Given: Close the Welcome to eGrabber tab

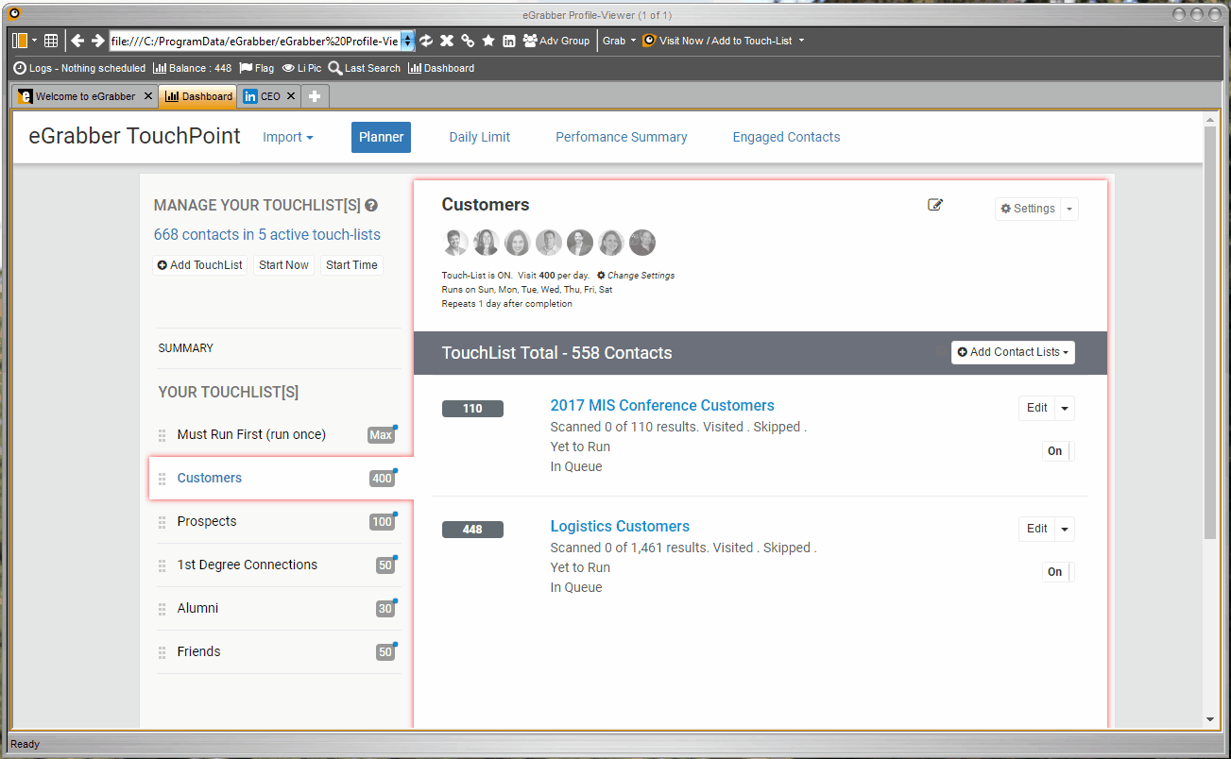Looking at the screenshot, I should pyautogui.click(x=148, y=96).
